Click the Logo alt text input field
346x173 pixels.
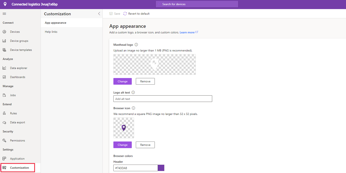click(163, 99)
